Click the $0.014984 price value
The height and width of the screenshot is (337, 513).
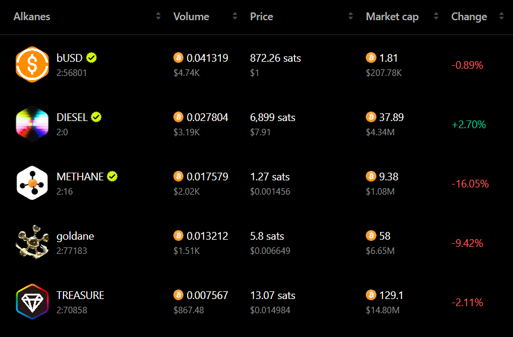[270, 310]
